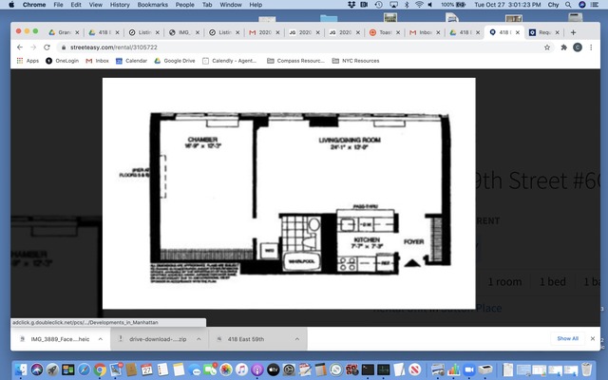Switch to the Toast browser tab
The image size is (608, 380).
[384, 32]
